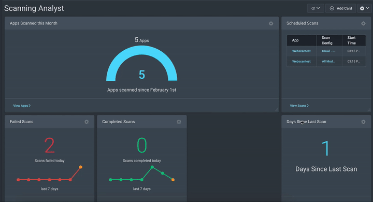Open the dashboard settings gear dropdown
Screen dimensions: 373x202
(x=364, y=8)
